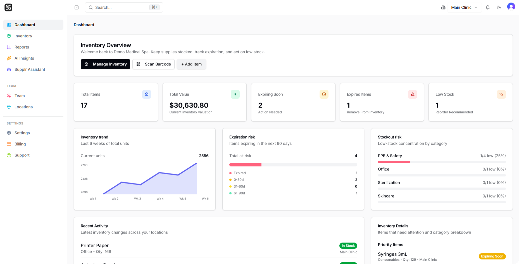Switch the light/dark theme toggle
The height and width of the screenshot is (264, 519).
499,7
